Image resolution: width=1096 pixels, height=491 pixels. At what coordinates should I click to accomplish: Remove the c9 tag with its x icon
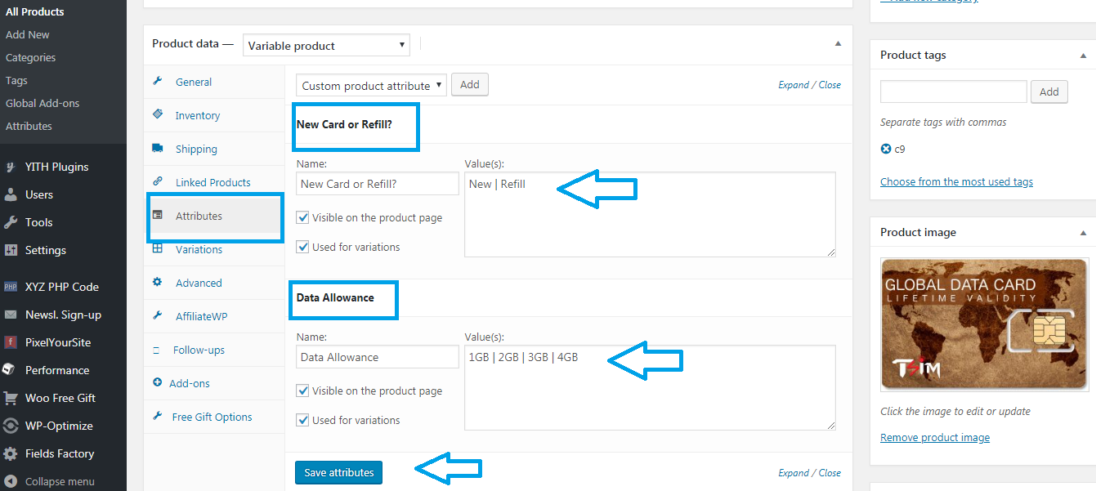point(886,149)
